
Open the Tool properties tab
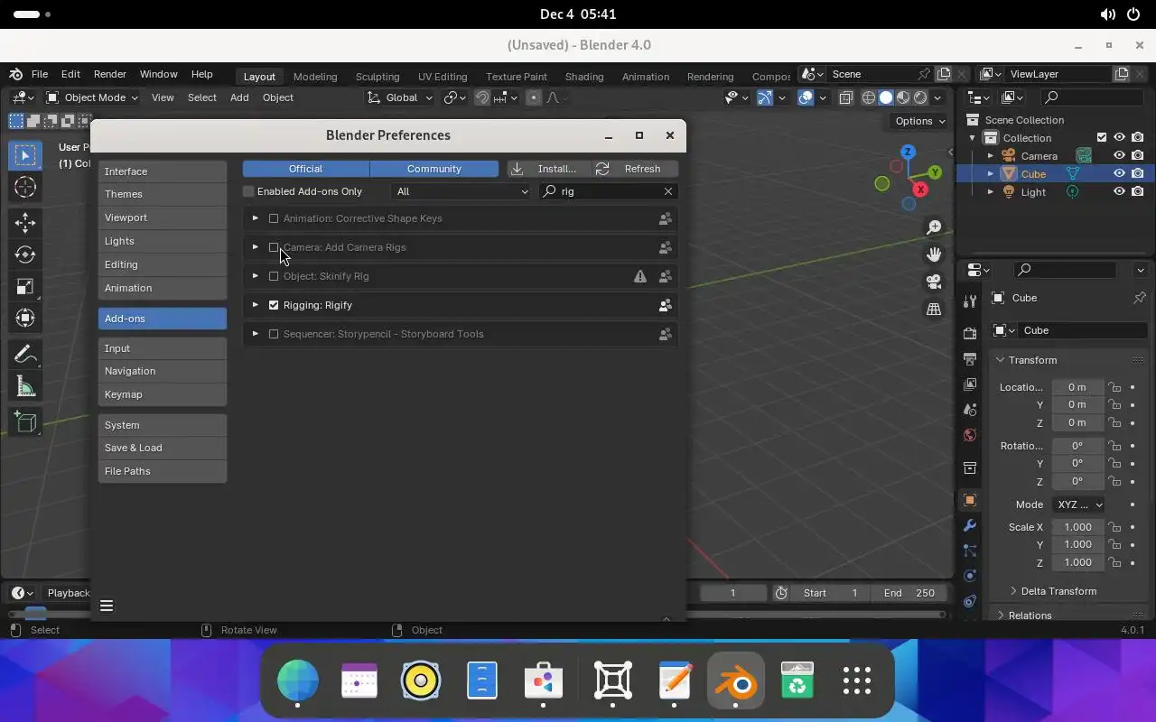coord(970,301)
